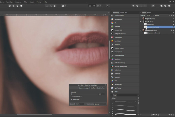Click the Intensität slider handle
This screenshot has height=117, width=175.
tap(72, 94)
